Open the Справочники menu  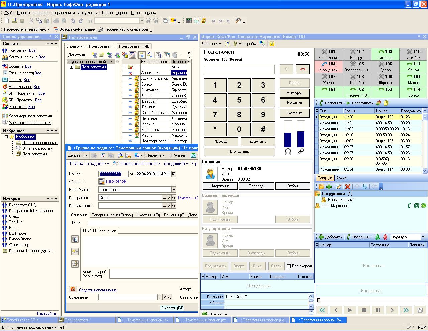[64, 13]
